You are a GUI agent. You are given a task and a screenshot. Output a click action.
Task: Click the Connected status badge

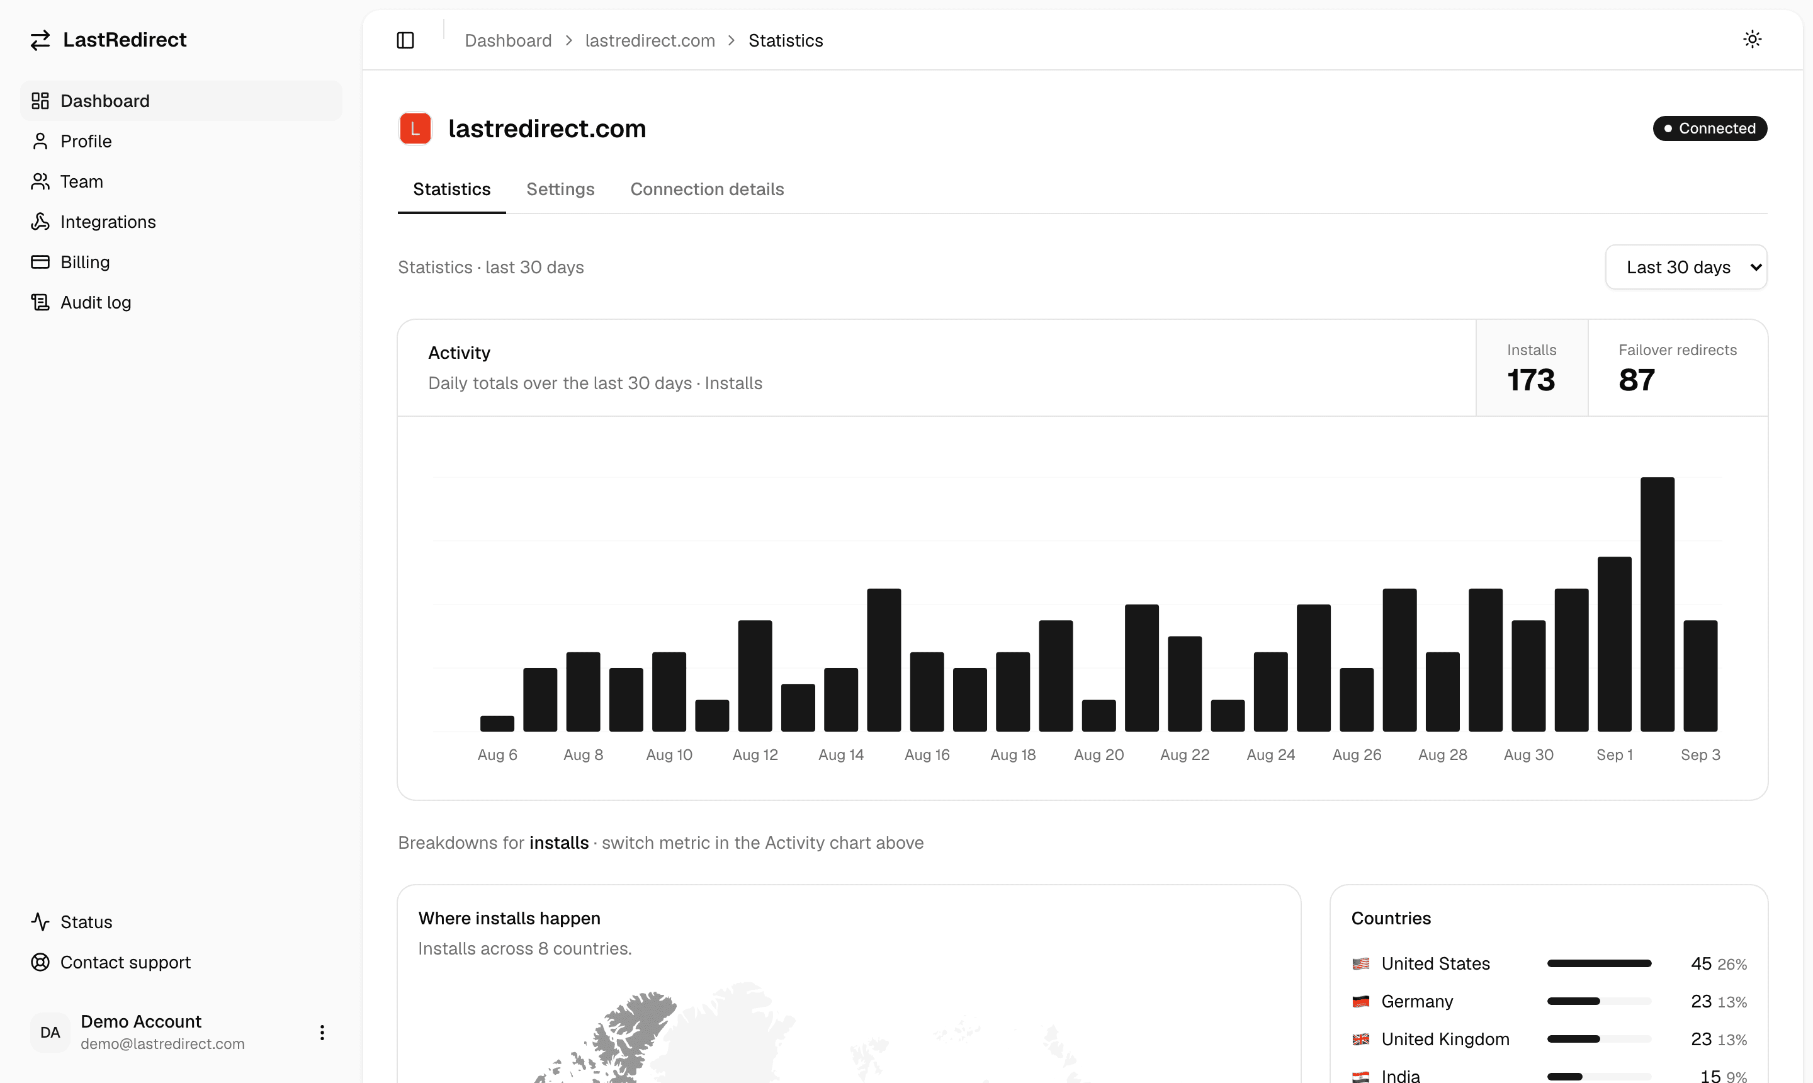(1709, 128)
